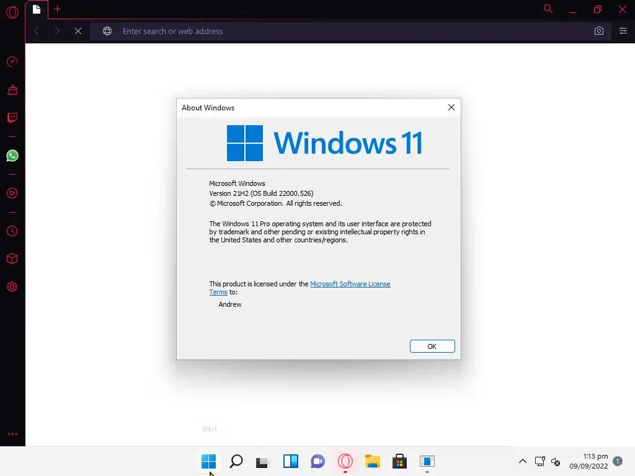Open Twitch panel in sidebar
The width and height of the screenshot is (635, 476).
pyautogui.click(x=12, y=118)
